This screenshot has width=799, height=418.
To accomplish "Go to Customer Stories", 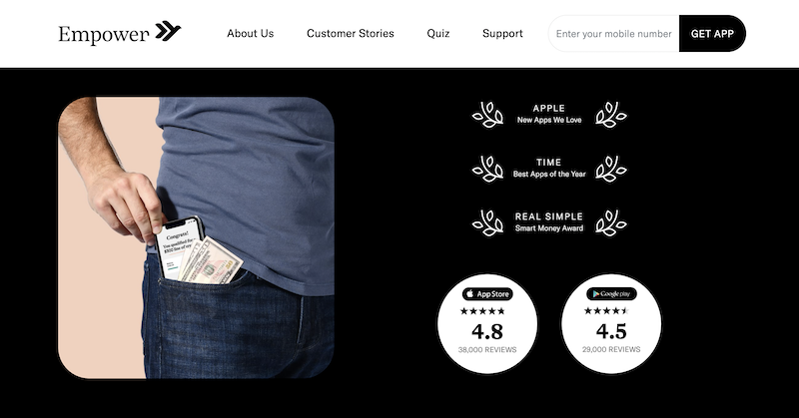I will pos(351,34).
